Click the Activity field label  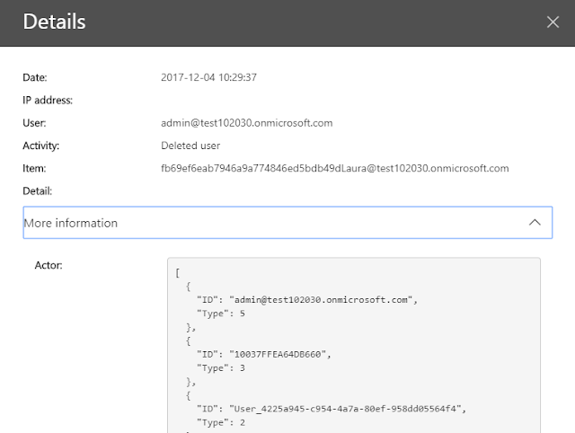pos(41,146)
